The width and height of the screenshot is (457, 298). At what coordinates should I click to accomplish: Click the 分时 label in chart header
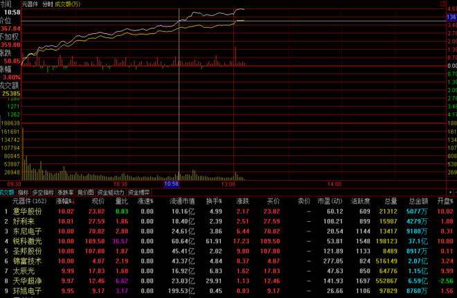coord(47,4)
